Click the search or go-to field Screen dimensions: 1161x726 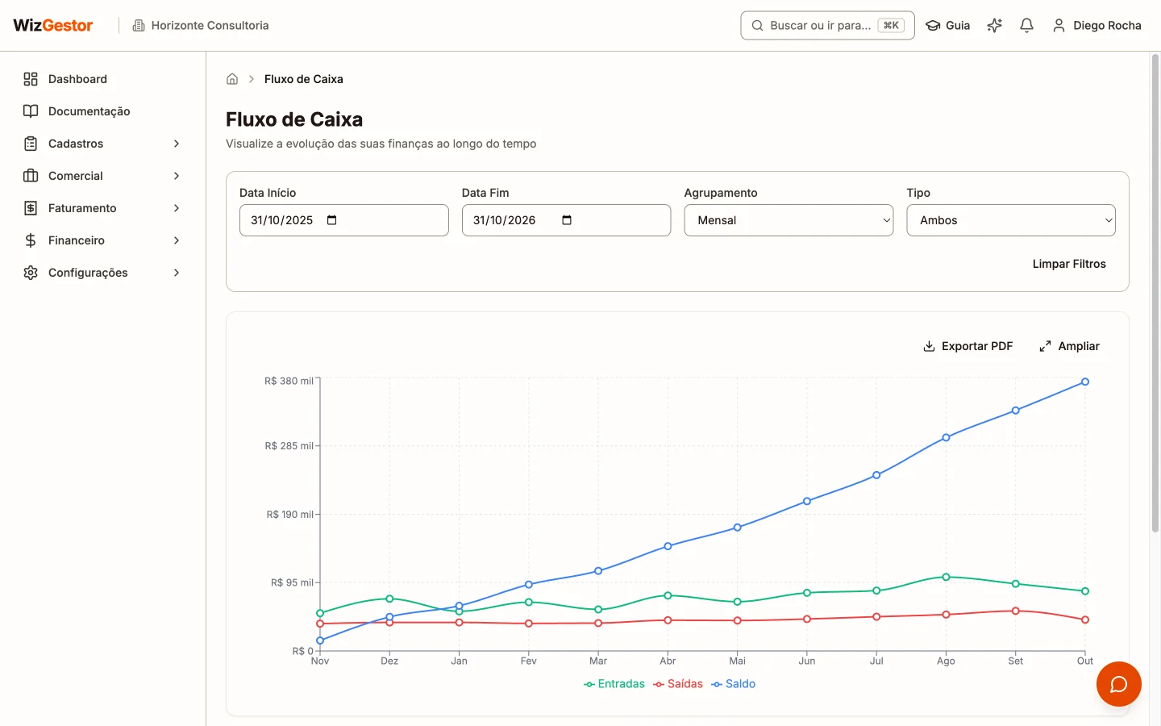(827, 26)
